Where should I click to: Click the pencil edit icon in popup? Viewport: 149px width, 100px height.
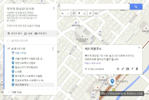click(123, 69)
